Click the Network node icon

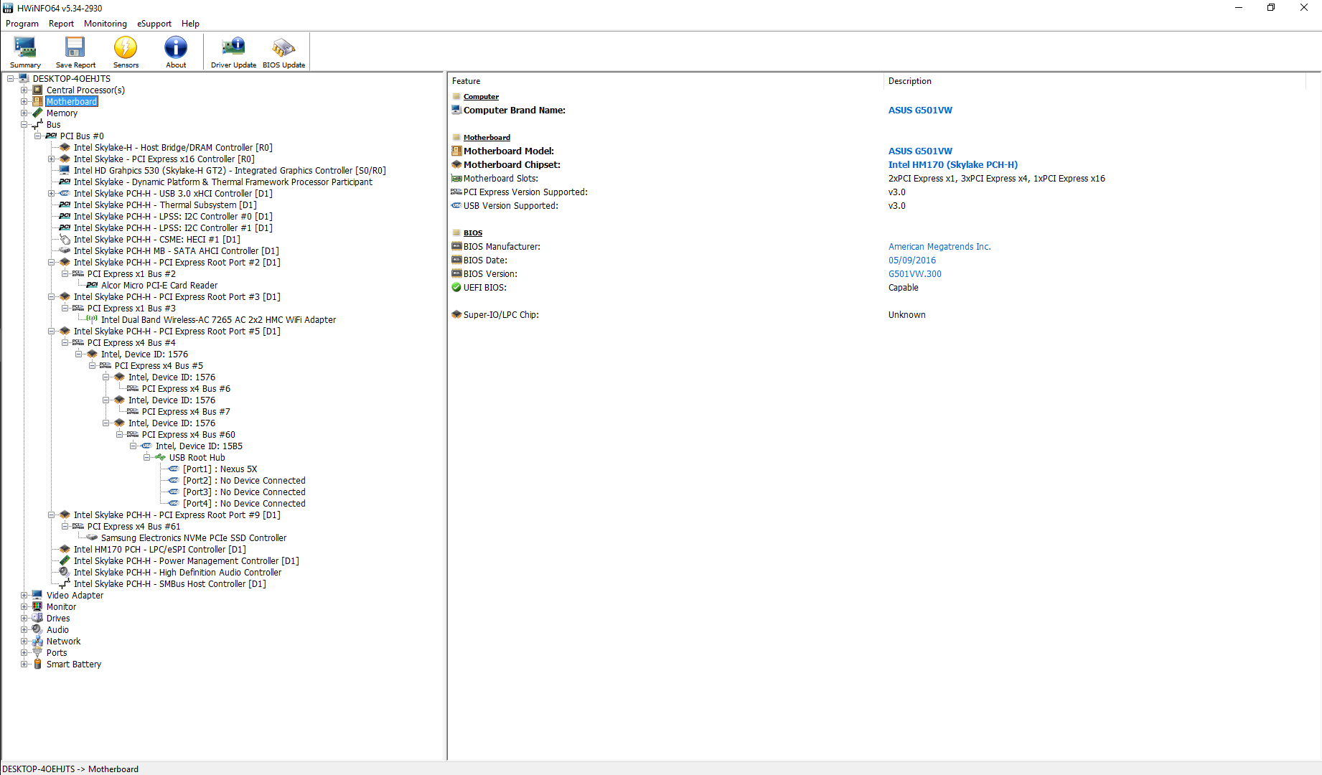click(37, 641)
